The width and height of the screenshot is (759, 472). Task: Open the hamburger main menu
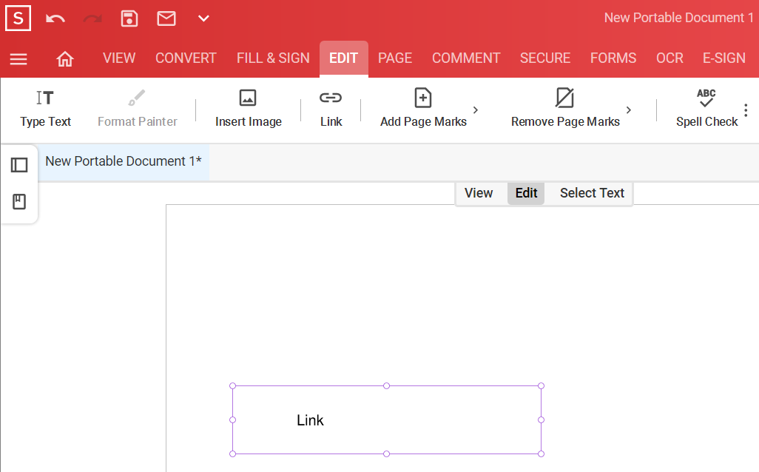point(18,59)
